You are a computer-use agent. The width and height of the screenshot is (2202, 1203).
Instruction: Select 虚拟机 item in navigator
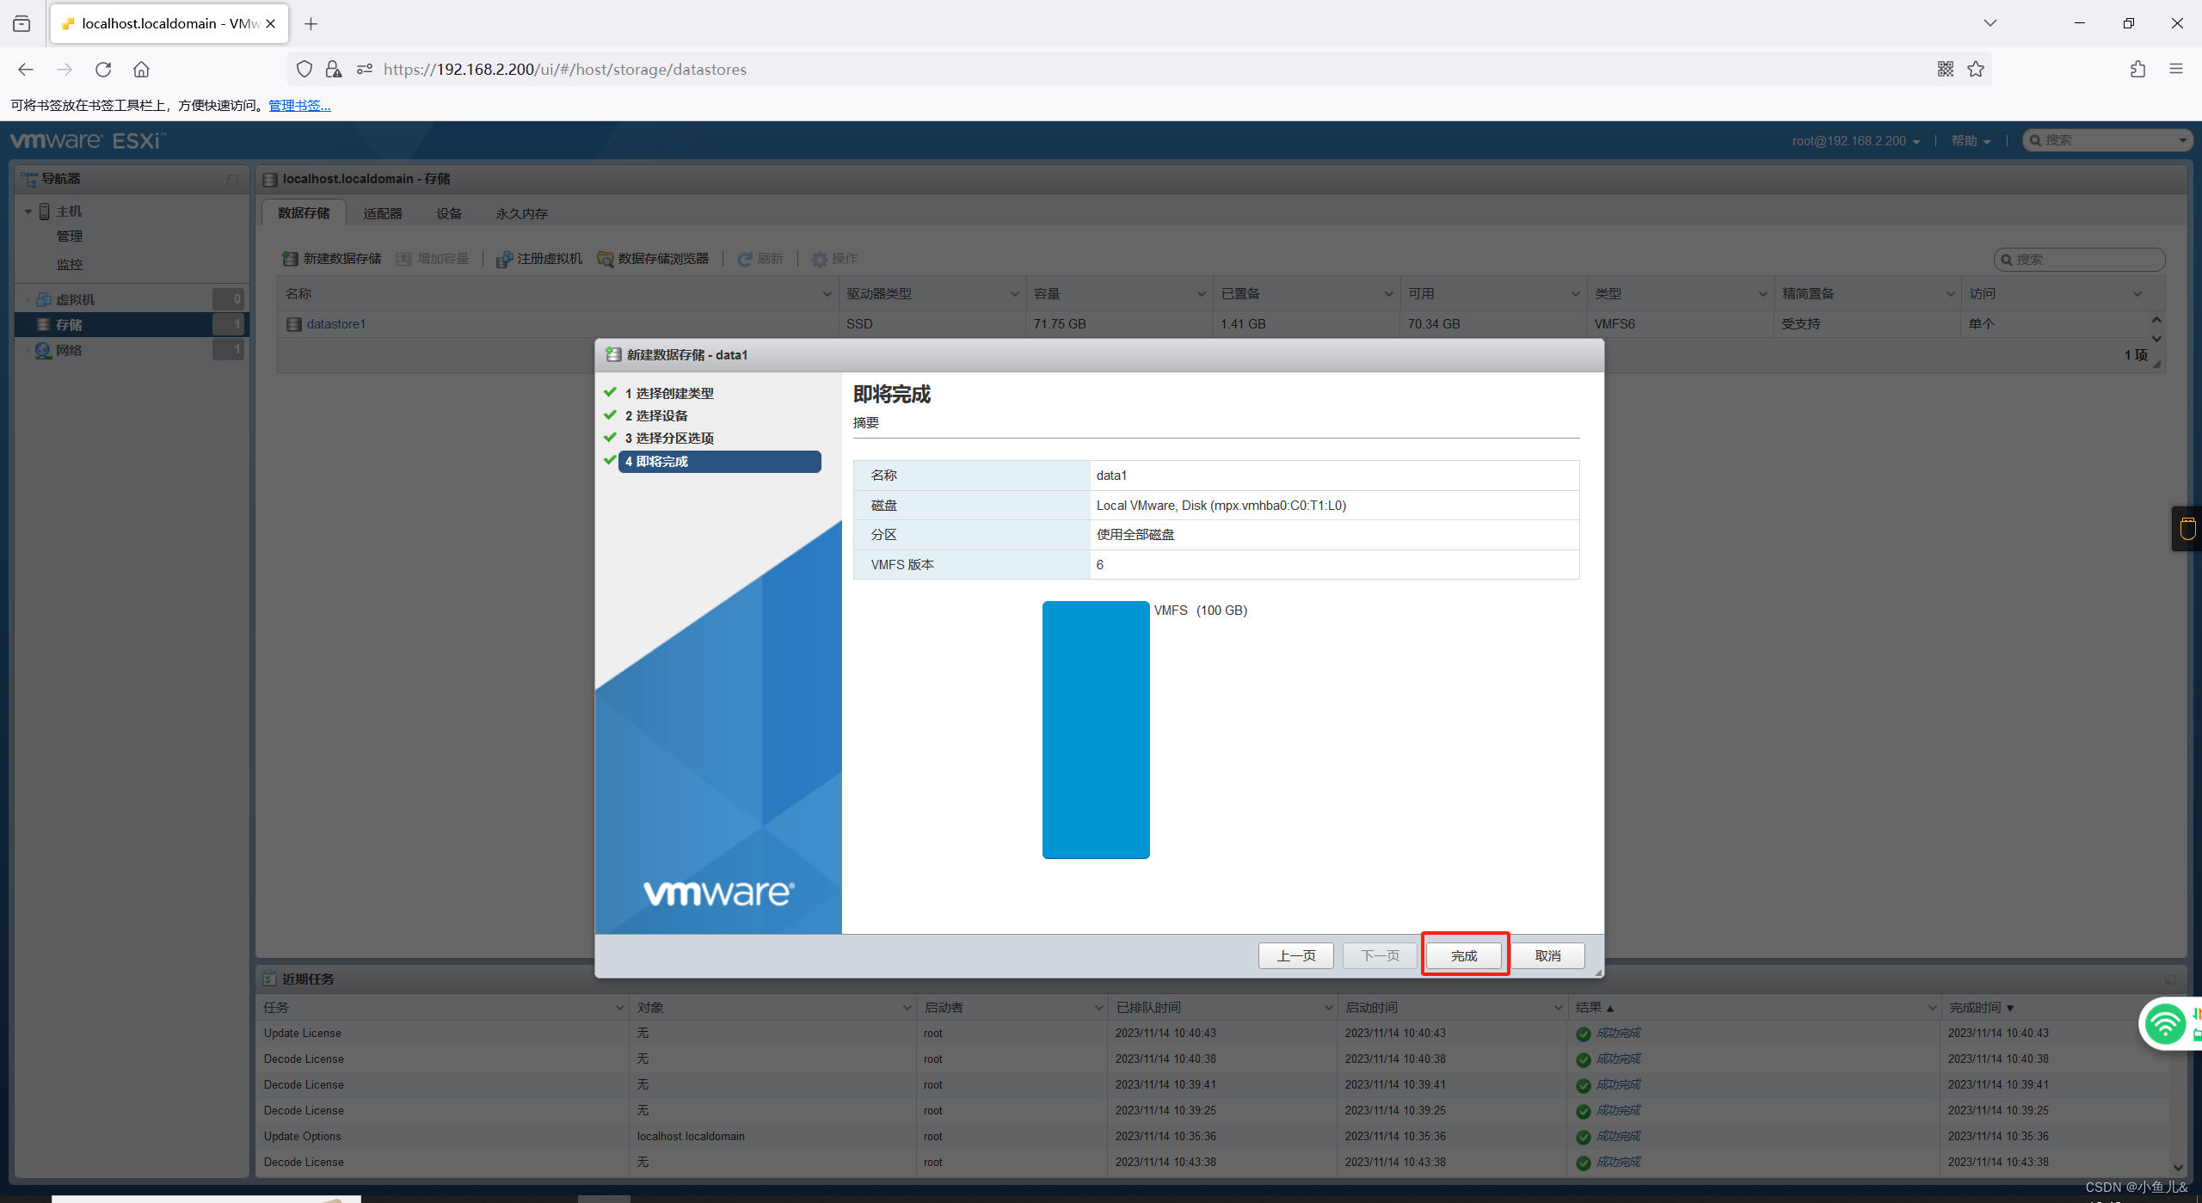75,299
